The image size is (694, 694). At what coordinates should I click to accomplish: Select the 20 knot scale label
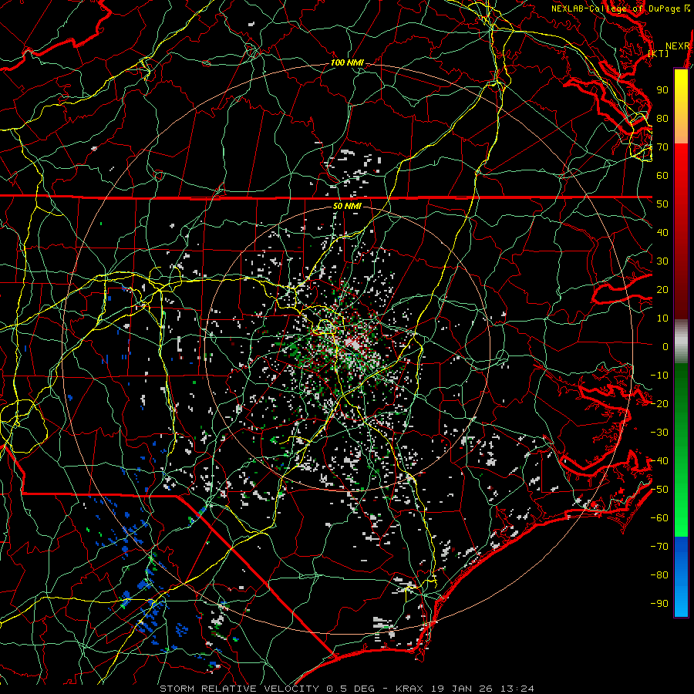[662, 289]
